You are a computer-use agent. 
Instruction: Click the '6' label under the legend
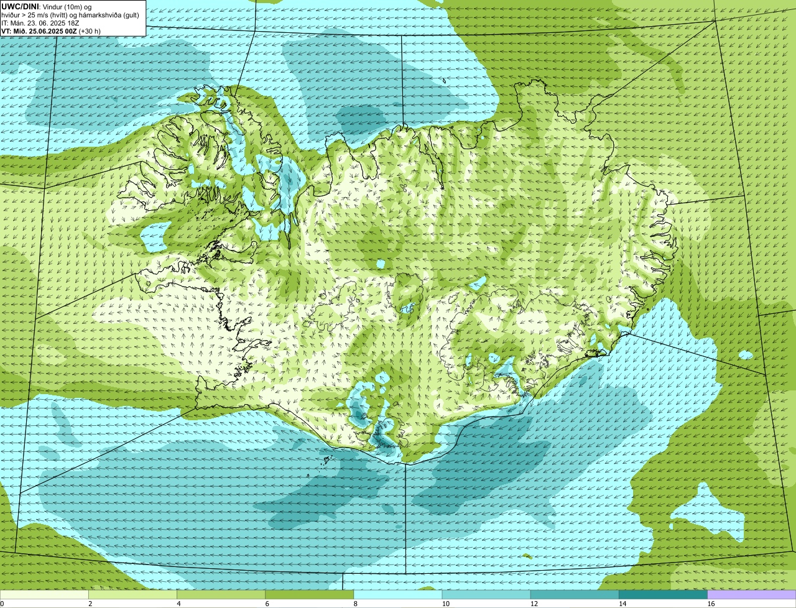[x=267, y=604]
